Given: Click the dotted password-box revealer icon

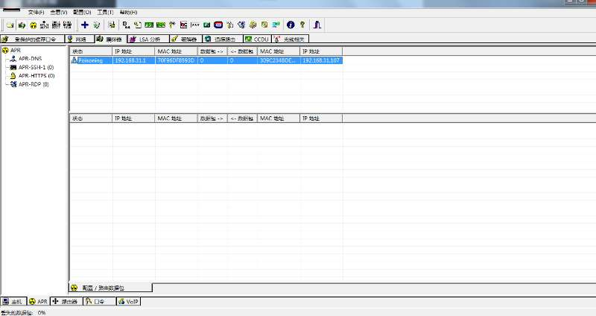Looking at the screenshot, I should (x=195, y=25).
